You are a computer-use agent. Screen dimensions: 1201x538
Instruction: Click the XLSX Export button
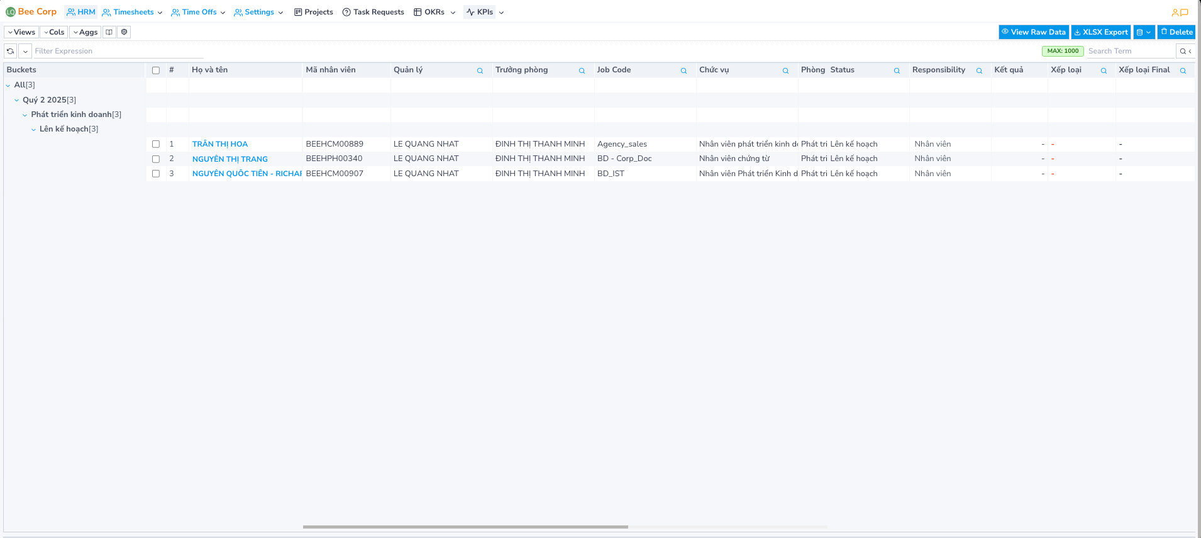click(x=1100, y=32)
